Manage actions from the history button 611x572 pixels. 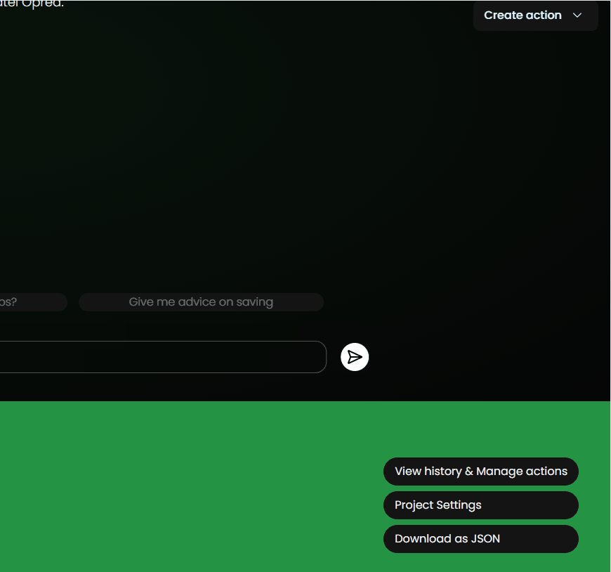pos(481,472)
